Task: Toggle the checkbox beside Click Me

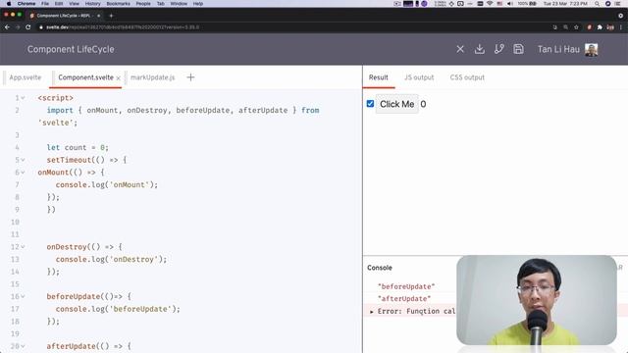Action: click(370, 104)
